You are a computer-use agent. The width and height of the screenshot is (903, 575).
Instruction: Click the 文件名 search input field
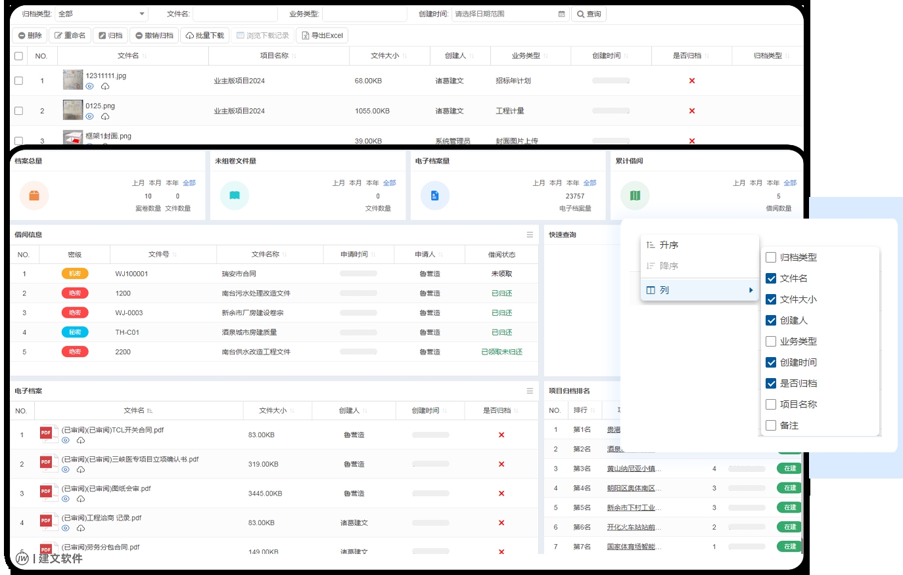click(235, 14)
